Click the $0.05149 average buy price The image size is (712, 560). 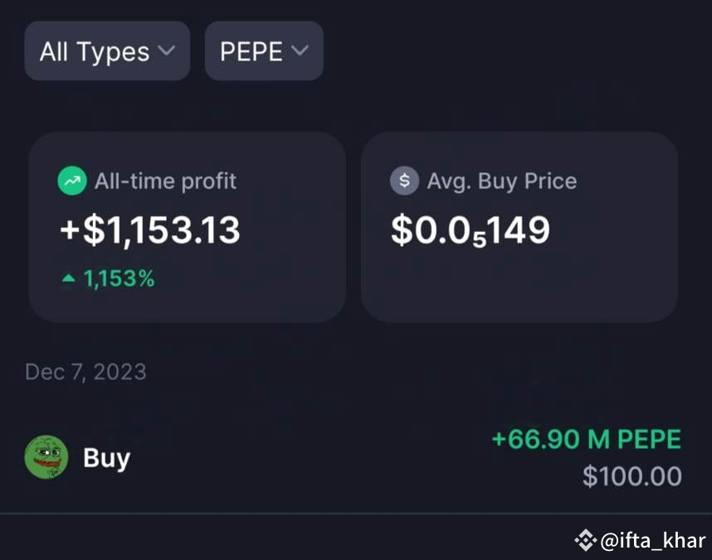[471, 230]
